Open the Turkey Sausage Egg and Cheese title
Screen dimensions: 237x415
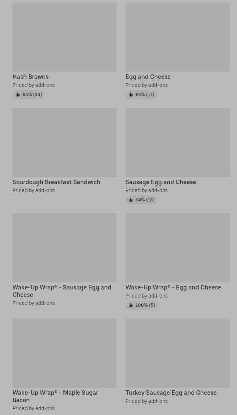pos(171,393)
